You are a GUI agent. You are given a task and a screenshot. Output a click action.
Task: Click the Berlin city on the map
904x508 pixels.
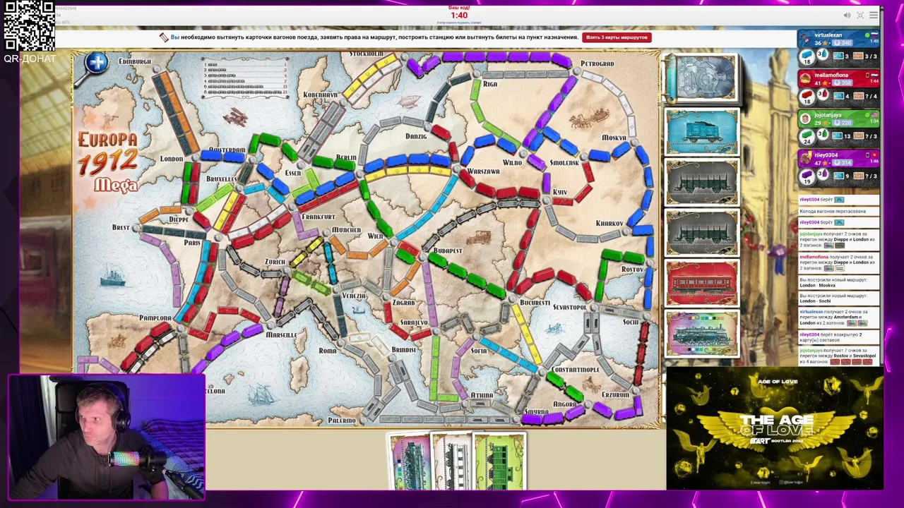(x=346, y=158)
